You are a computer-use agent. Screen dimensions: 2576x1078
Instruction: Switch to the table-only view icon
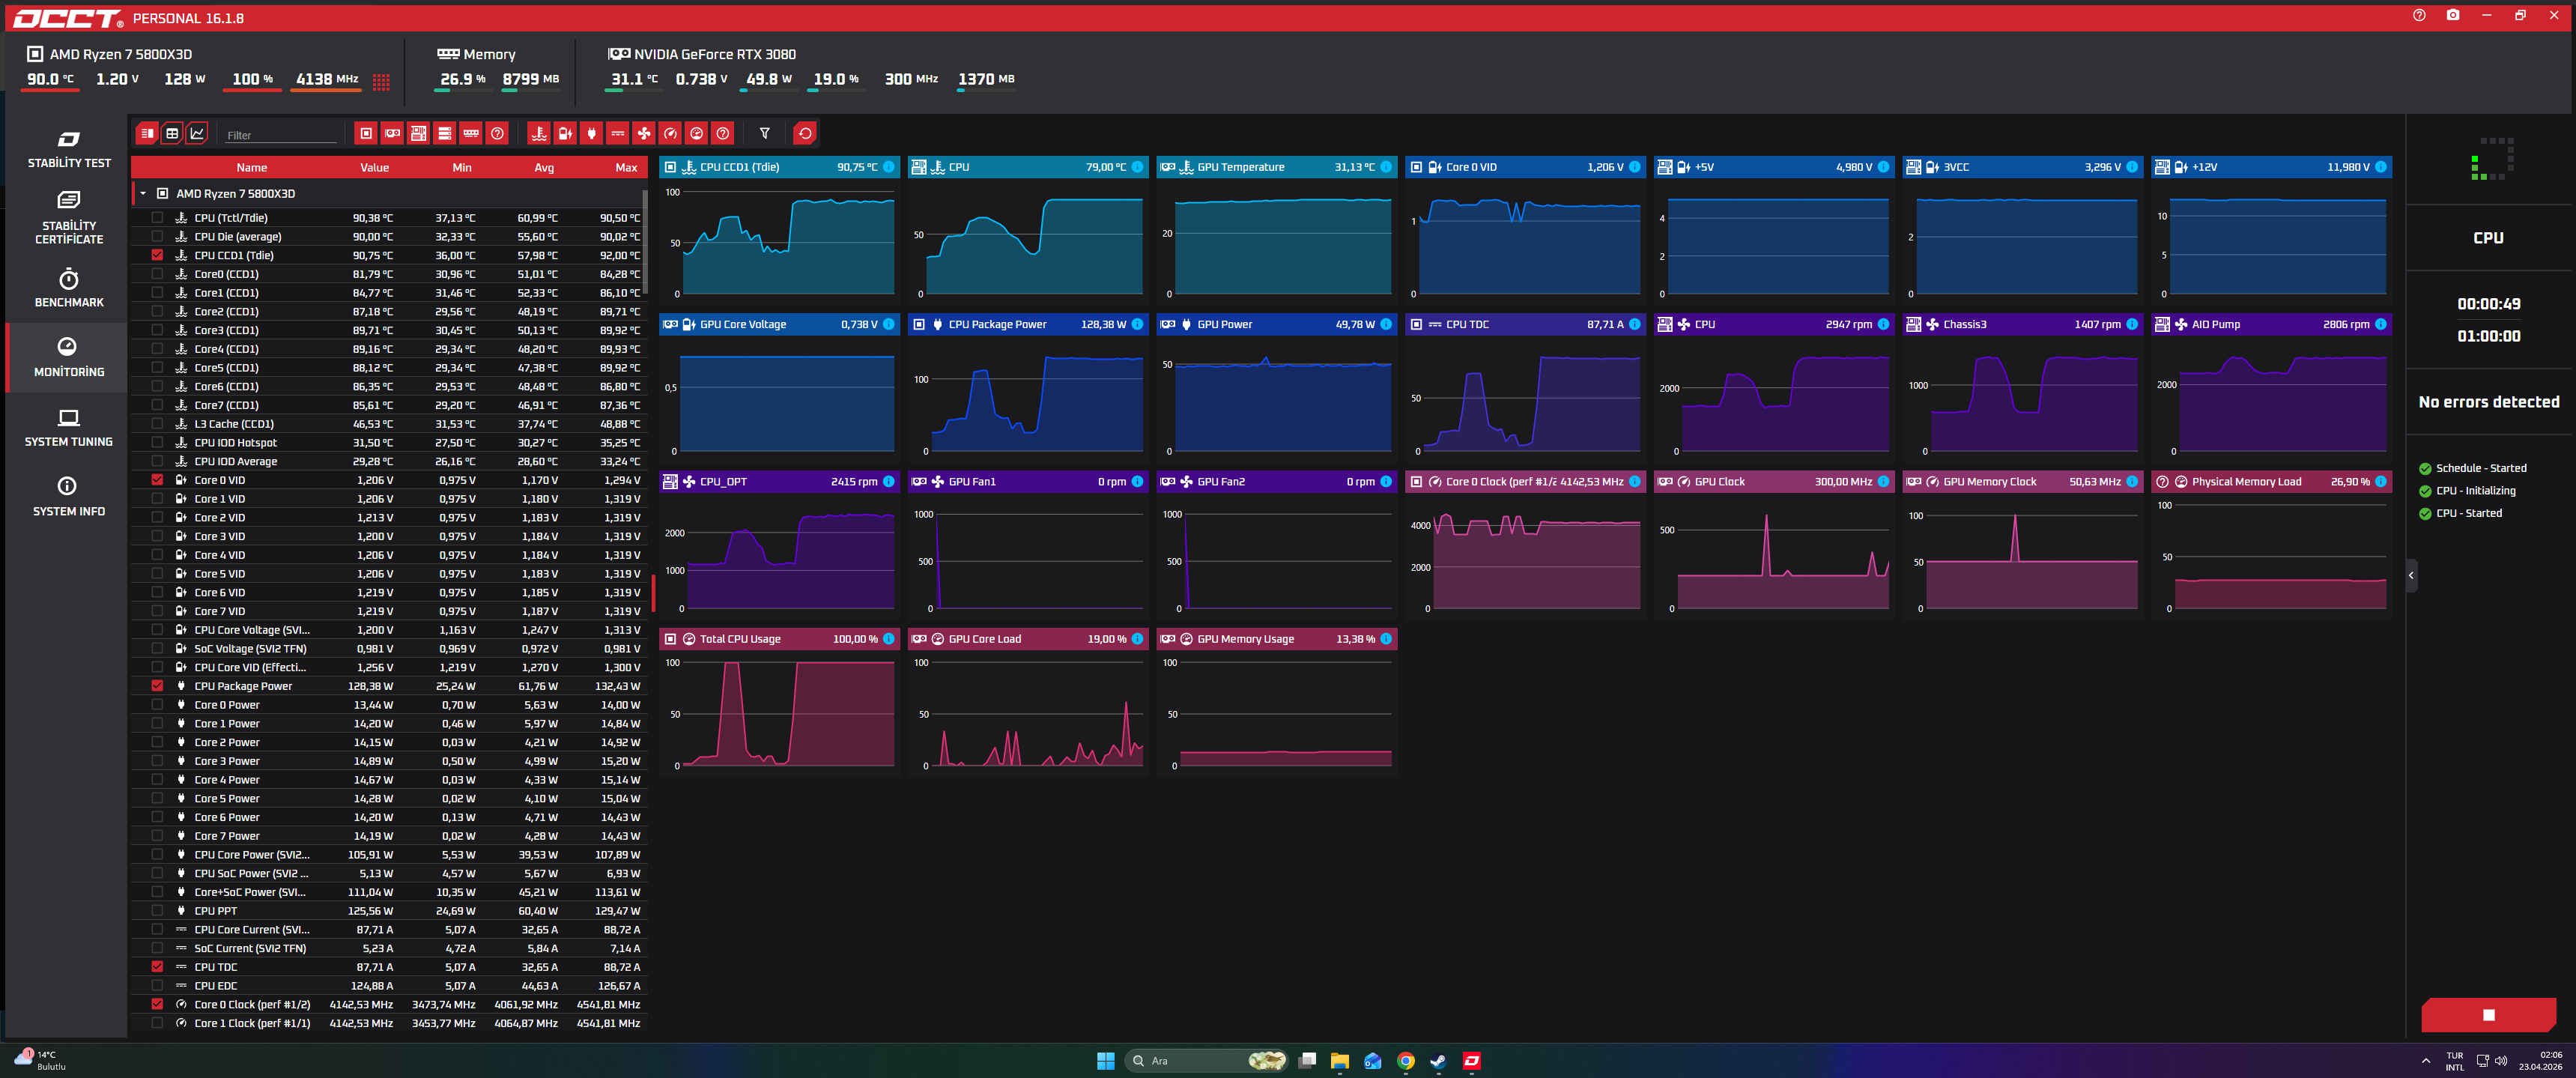tap(172, 133)
